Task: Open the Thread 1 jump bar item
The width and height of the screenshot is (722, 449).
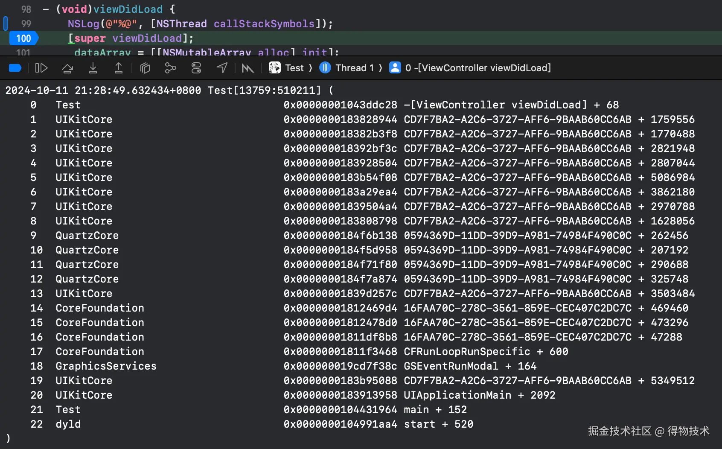Action: [x=354, y=68]
